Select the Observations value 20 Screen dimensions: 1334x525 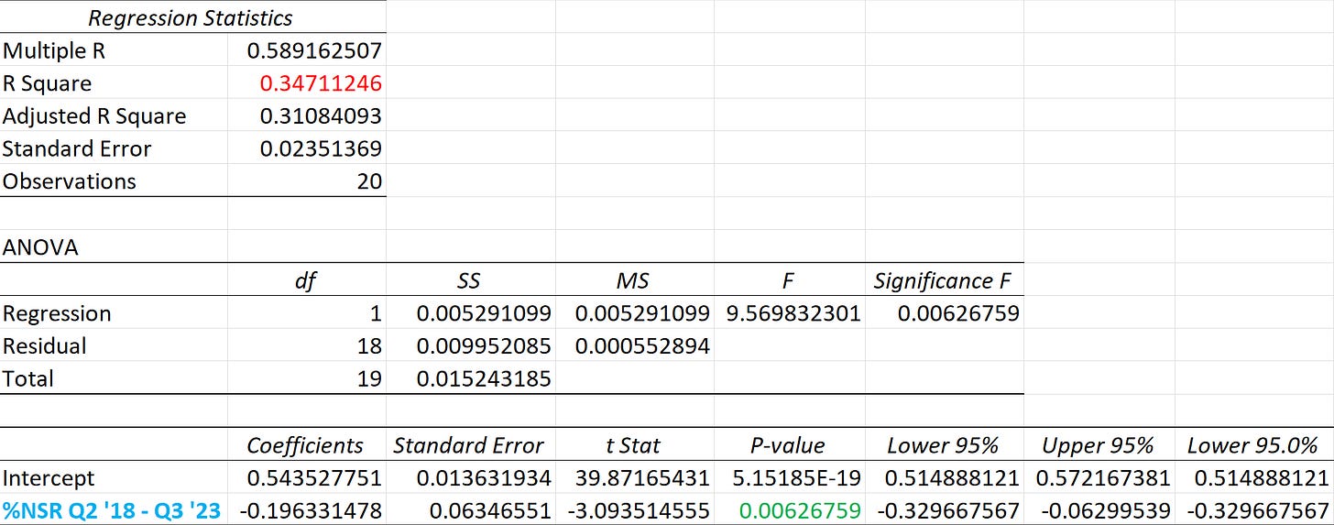(x=369, y=181)
